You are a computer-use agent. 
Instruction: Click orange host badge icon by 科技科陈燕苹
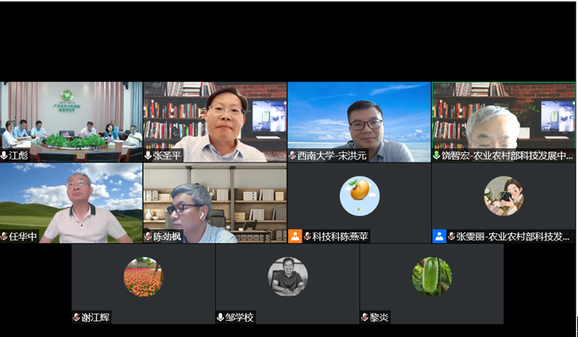point(295,236)
